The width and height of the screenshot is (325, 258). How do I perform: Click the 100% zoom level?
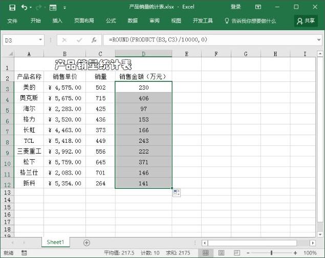[310, 253]
